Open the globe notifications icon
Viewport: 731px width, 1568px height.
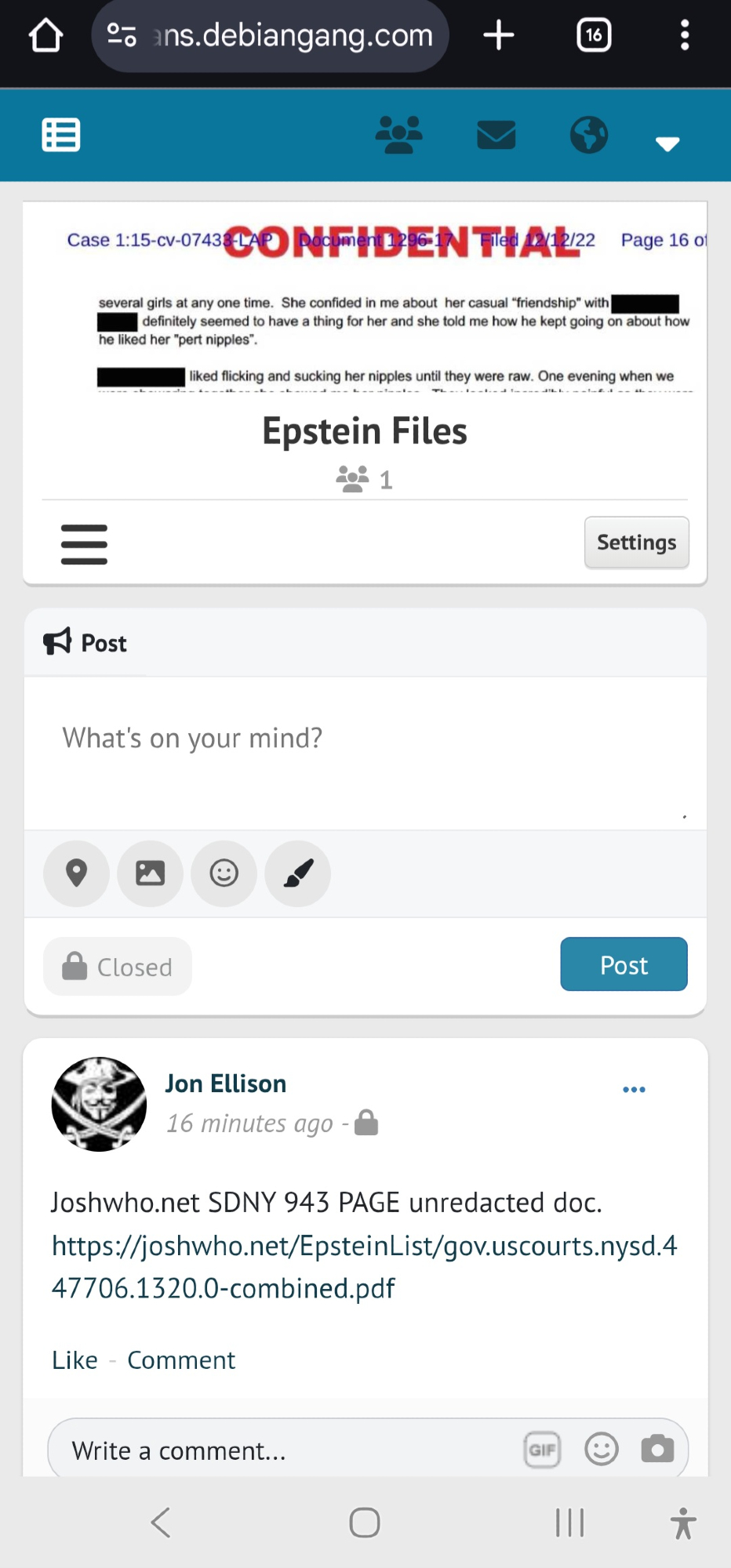pos(588,135)
